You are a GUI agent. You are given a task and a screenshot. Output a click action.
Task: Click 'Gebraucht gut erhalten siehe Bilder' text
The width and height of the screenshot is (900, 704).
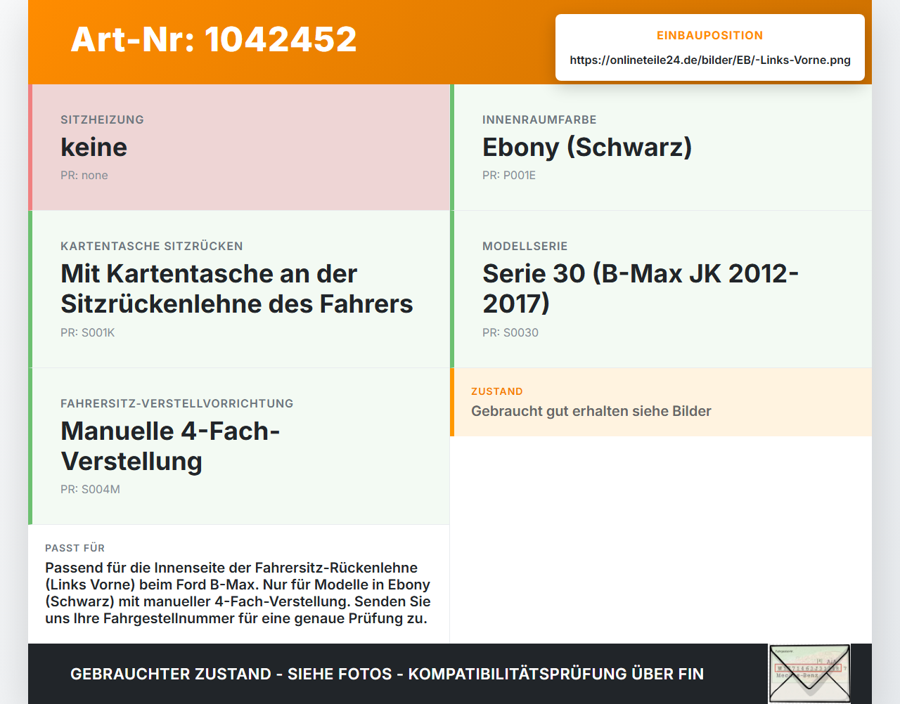point(591,411)
